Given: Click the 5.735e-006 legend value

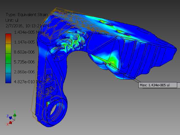Looking at the screenshot, I should pyautogui.click(x=24, y=62).
